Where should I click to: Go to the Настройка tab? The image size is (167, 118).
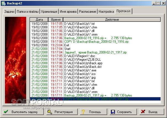(106, 11)
